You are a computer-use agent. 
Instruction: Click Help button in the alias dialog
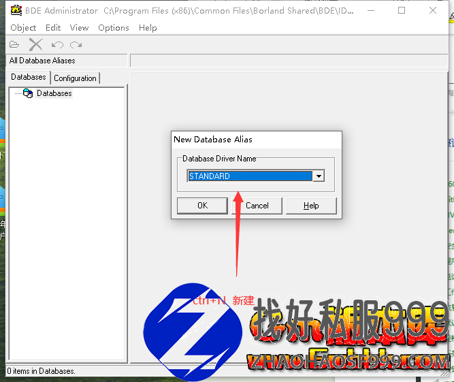(311, 206)
